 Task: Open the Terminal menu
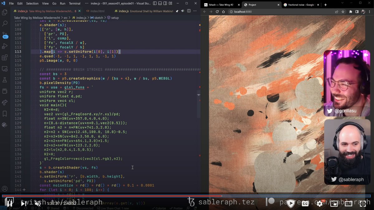74,3
